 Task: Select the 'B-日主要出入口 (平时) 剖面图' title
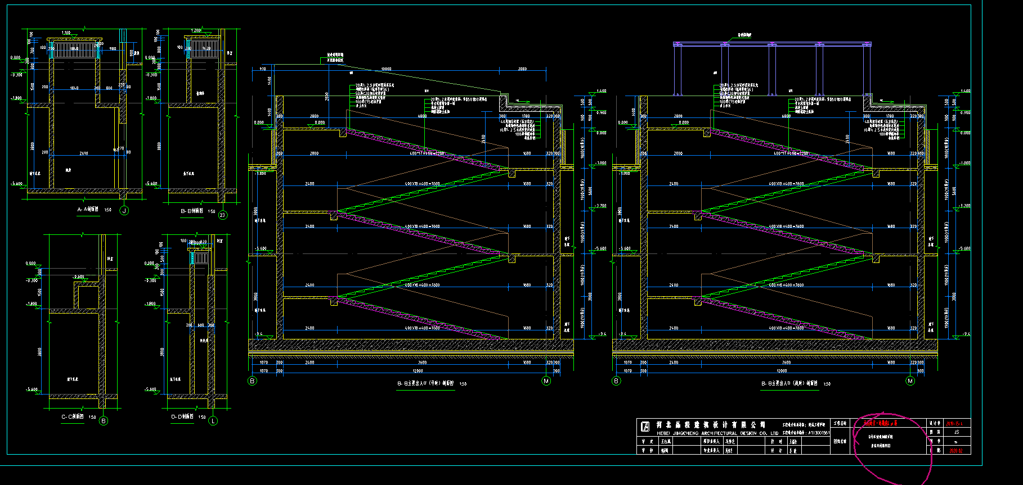point(425,383)
